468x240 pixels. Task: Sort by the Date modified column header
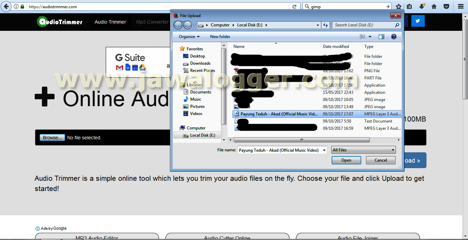point(336,47)
